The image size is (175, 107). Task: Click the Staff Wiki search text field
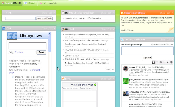tap(20, 18)
